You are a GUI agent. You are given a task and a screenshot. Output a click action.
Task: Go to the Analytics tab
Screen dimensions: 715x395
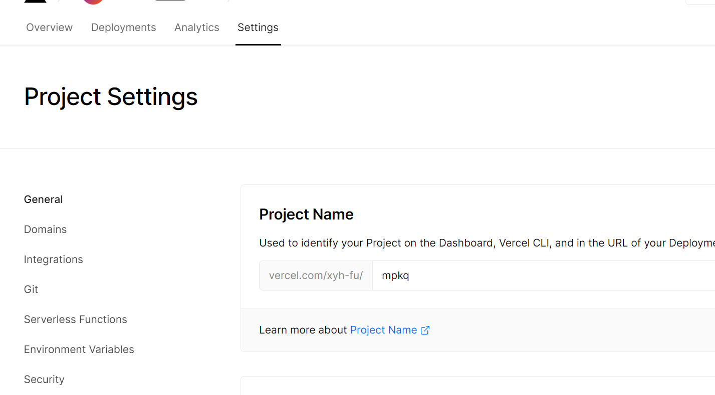point(196,27)
